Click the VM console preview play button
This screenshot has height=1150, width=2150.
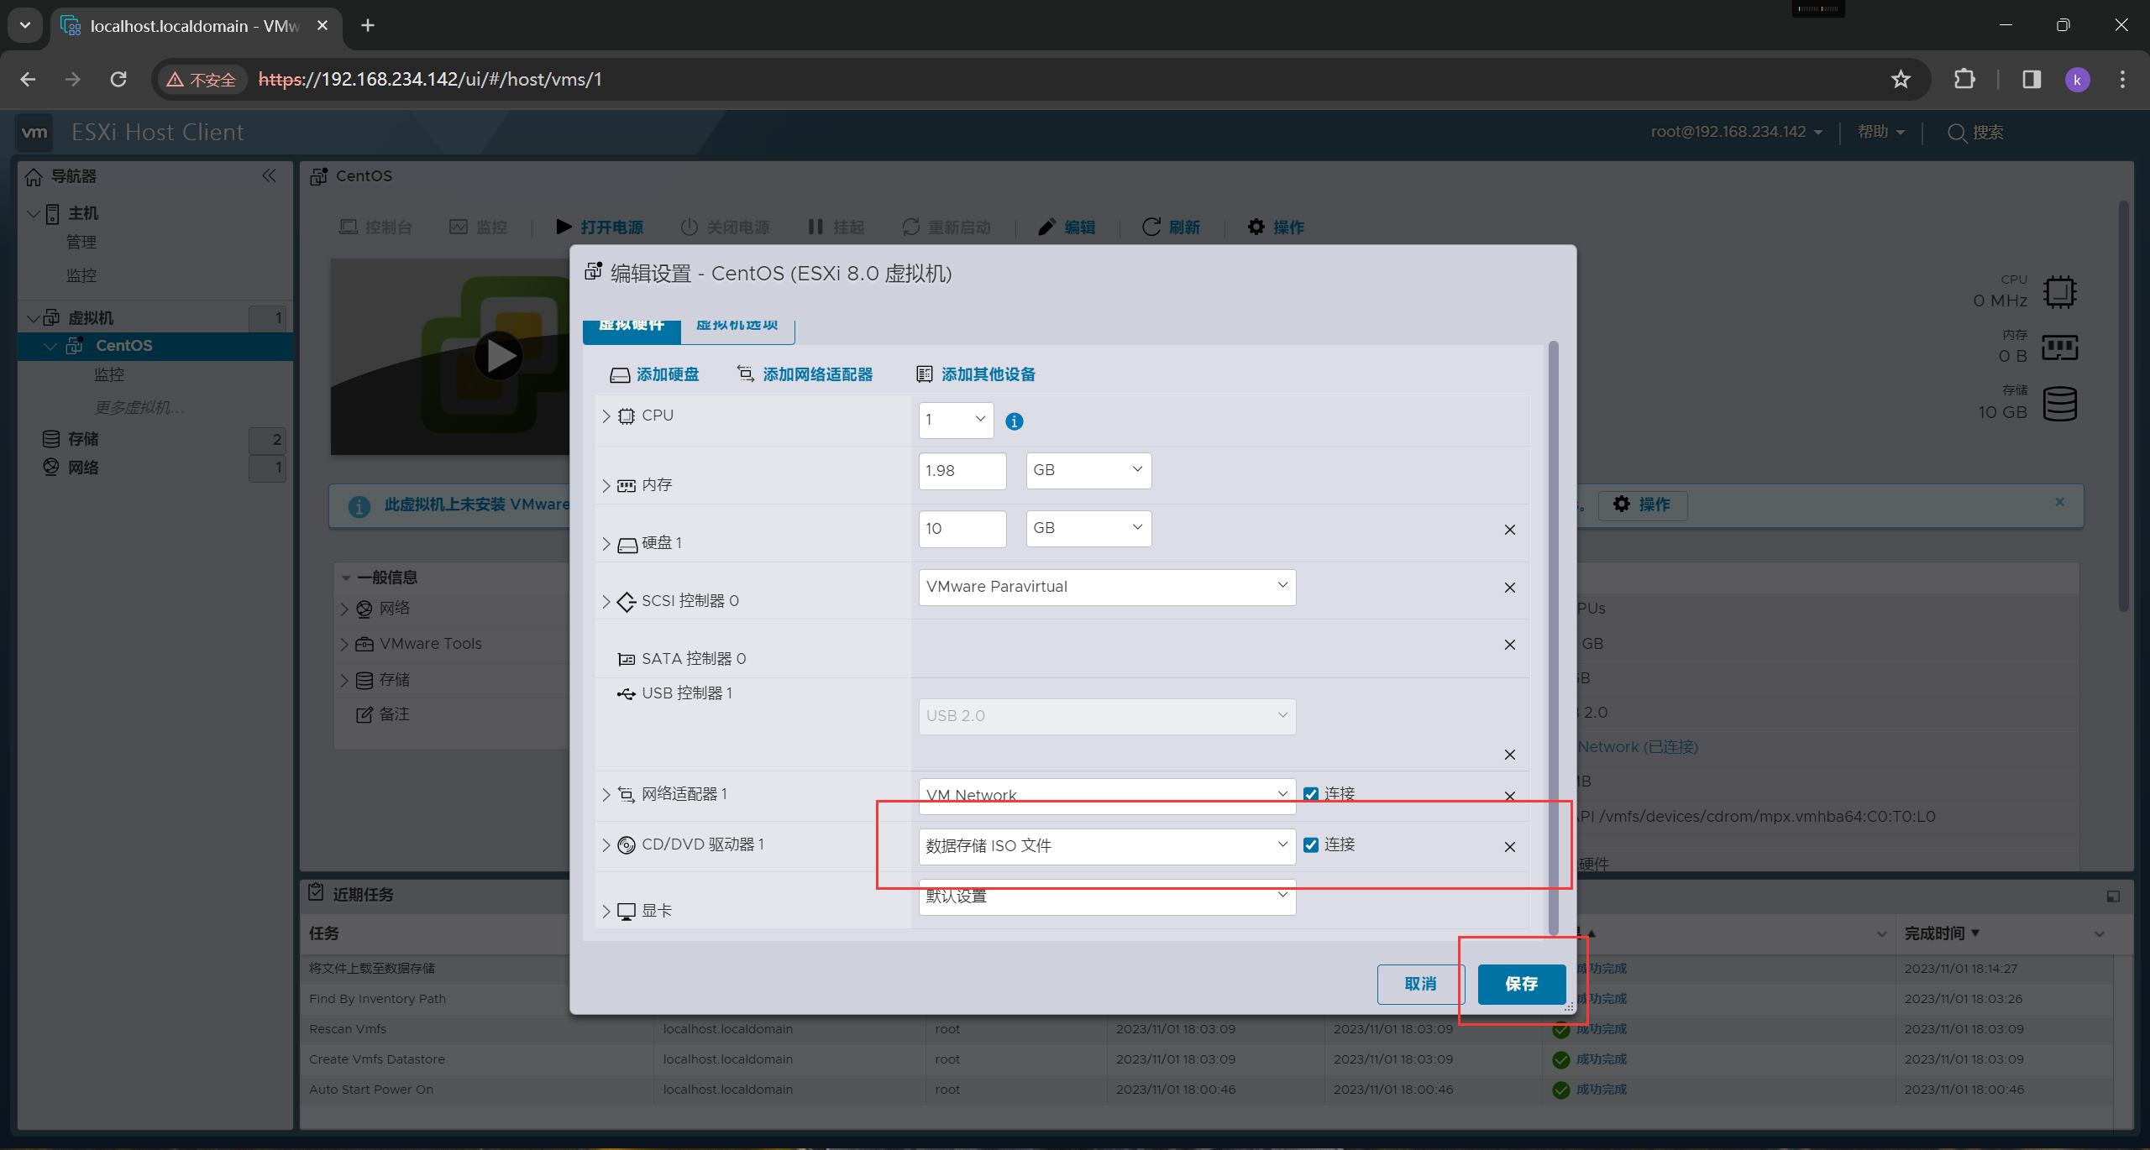499,356
